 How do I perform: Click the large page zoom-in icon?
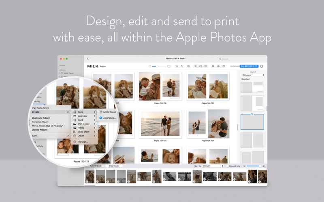click(x=169, y=66)
